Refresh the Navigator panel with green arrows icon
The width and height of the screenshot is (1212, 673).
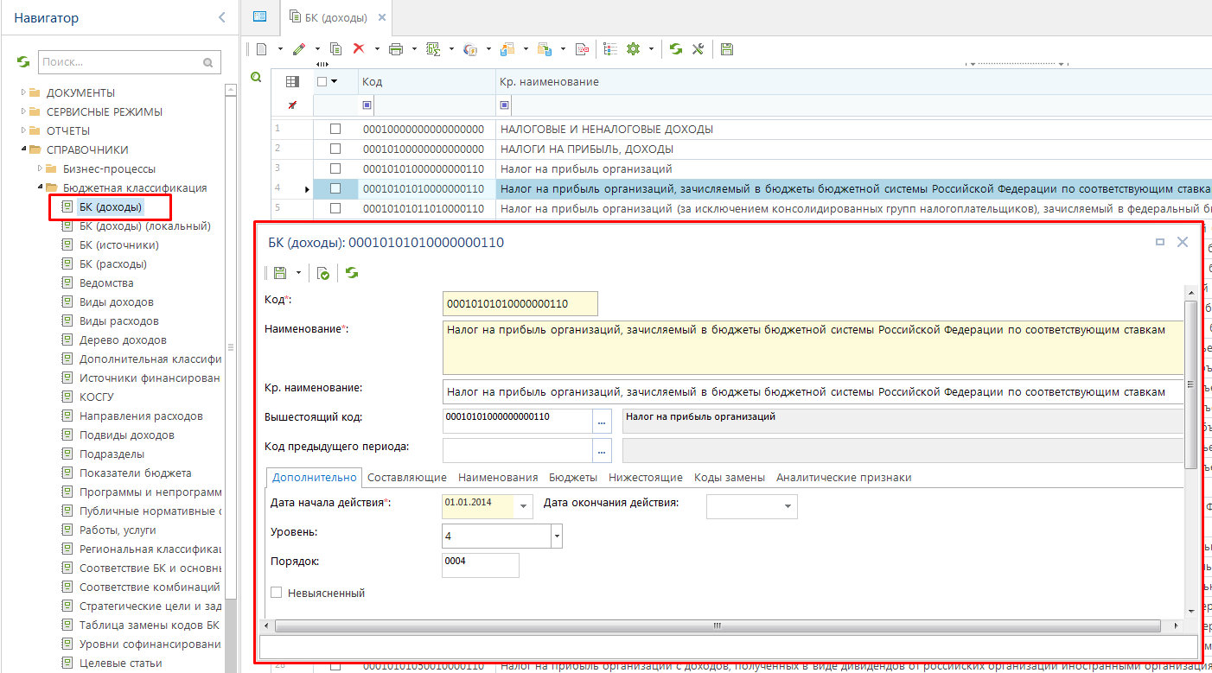point(23,62)
